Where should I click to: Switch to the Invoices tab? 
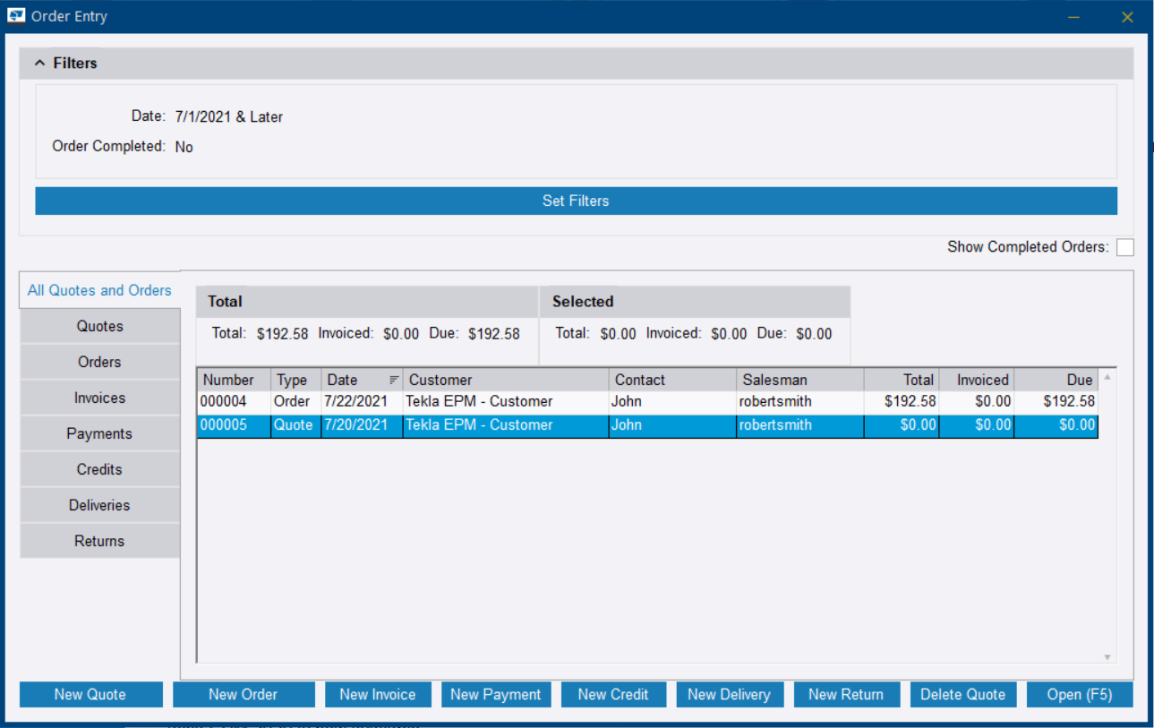(x=99, y=398)
